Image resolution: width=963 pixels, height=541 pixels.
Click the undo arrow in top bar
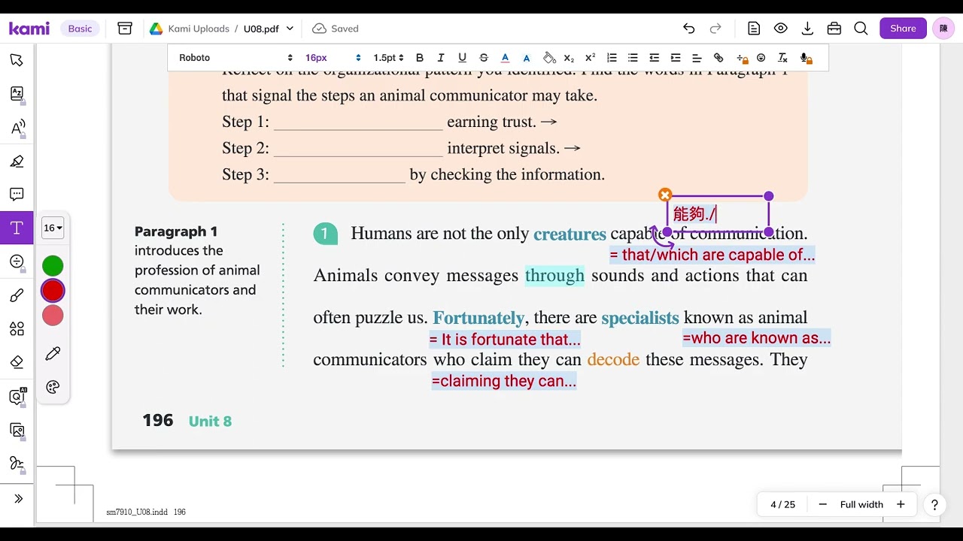[688, 29]
